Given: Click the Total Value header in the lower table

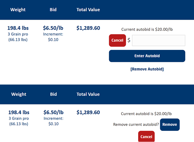Looking at the screenshot, I should (88, 94).
